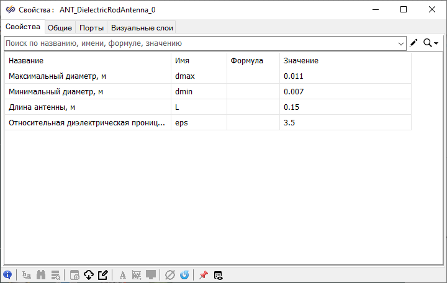Switch to the Общие tab

(60, 27)
